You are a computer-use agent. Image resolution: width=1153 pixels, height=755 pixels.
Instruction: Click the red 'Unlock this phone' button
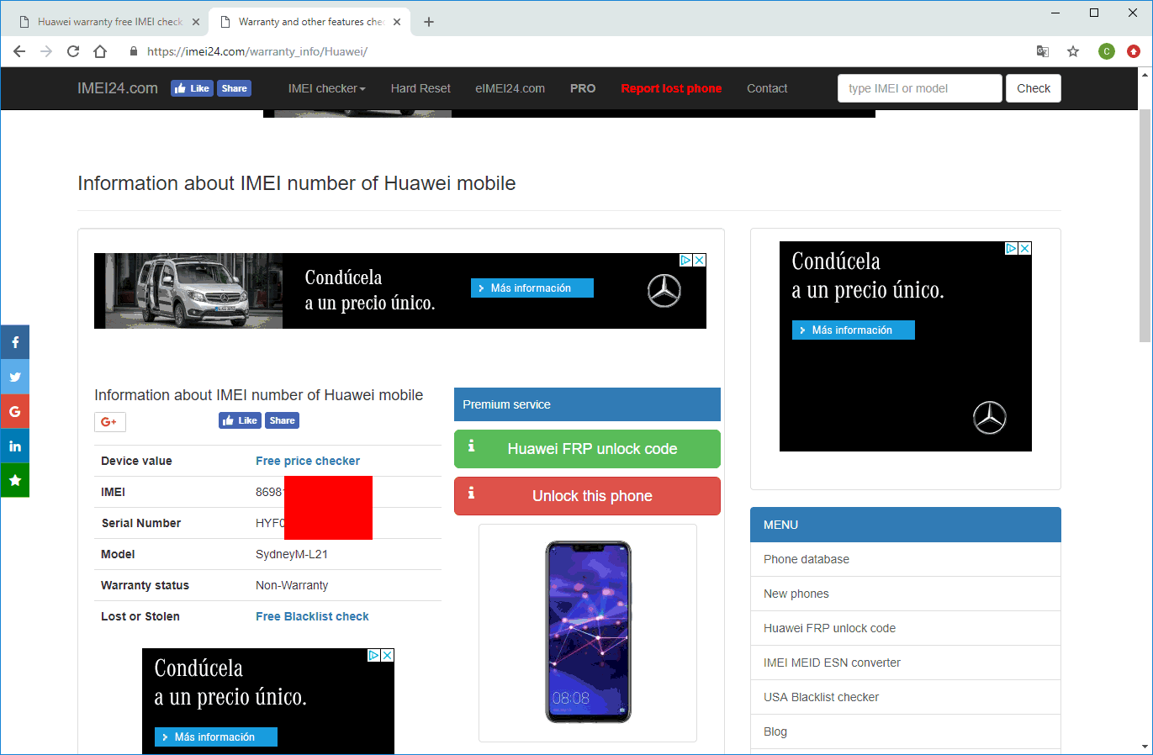(x=587, y=496)
